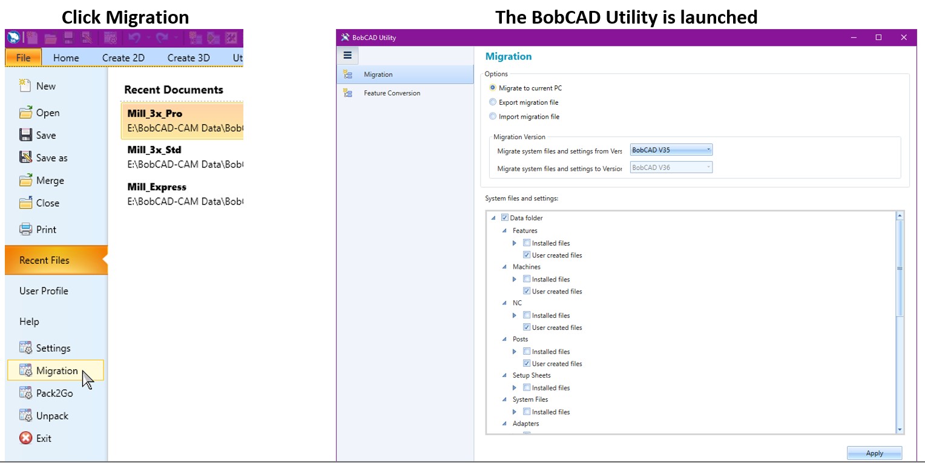The image size is (925, 463).
Task: Open recent document Mill_3x_Std
Action: (182, 157)
